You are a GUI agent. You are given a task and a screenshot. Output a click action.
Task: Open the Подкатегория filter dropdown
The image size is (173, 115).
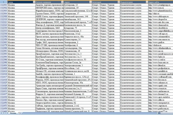click(x=146, y=2)
